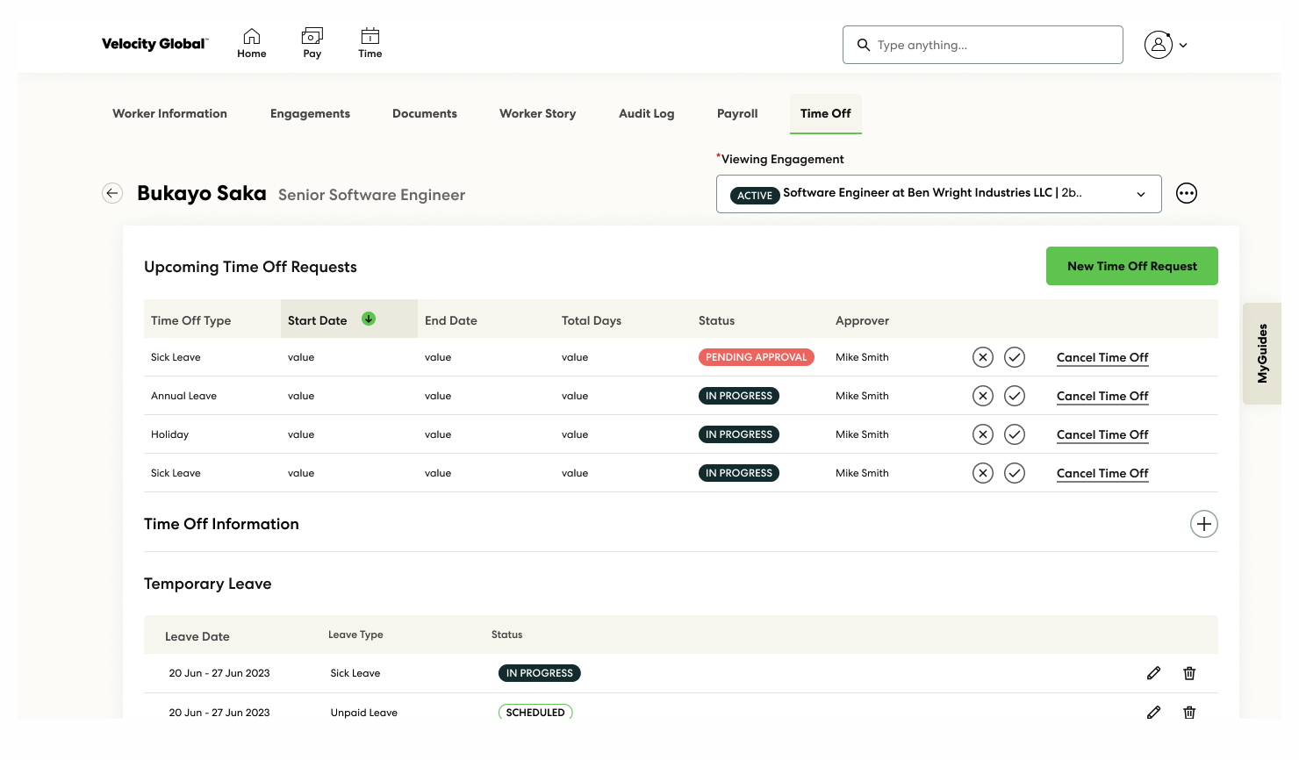Approve the Annual Leave request

pos(1015,396)
